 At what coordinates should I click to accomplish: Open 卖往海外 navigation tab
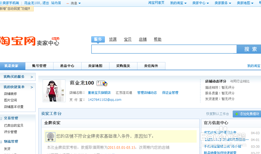151,66
